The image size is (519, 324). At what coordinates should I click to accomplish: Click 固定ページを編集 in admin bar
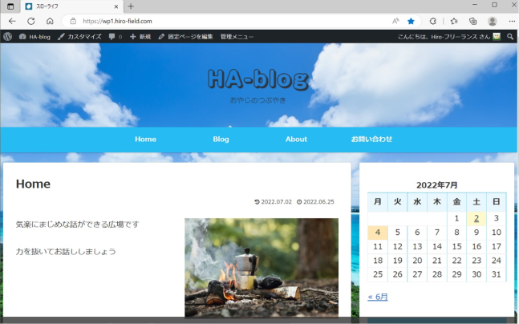185,37
